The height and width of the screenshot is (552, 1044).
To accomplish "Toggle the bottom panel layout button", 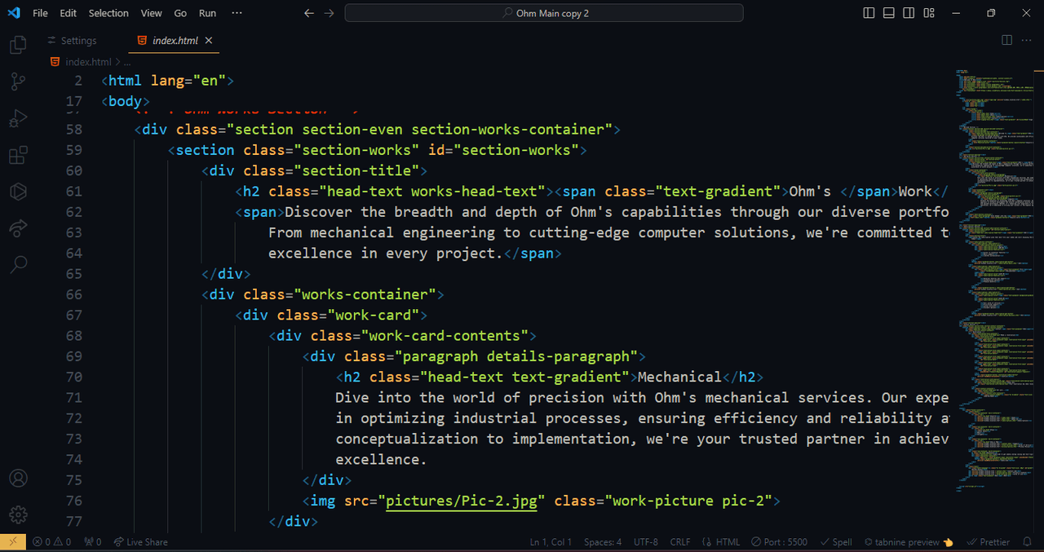I will [x=888, y=13].
